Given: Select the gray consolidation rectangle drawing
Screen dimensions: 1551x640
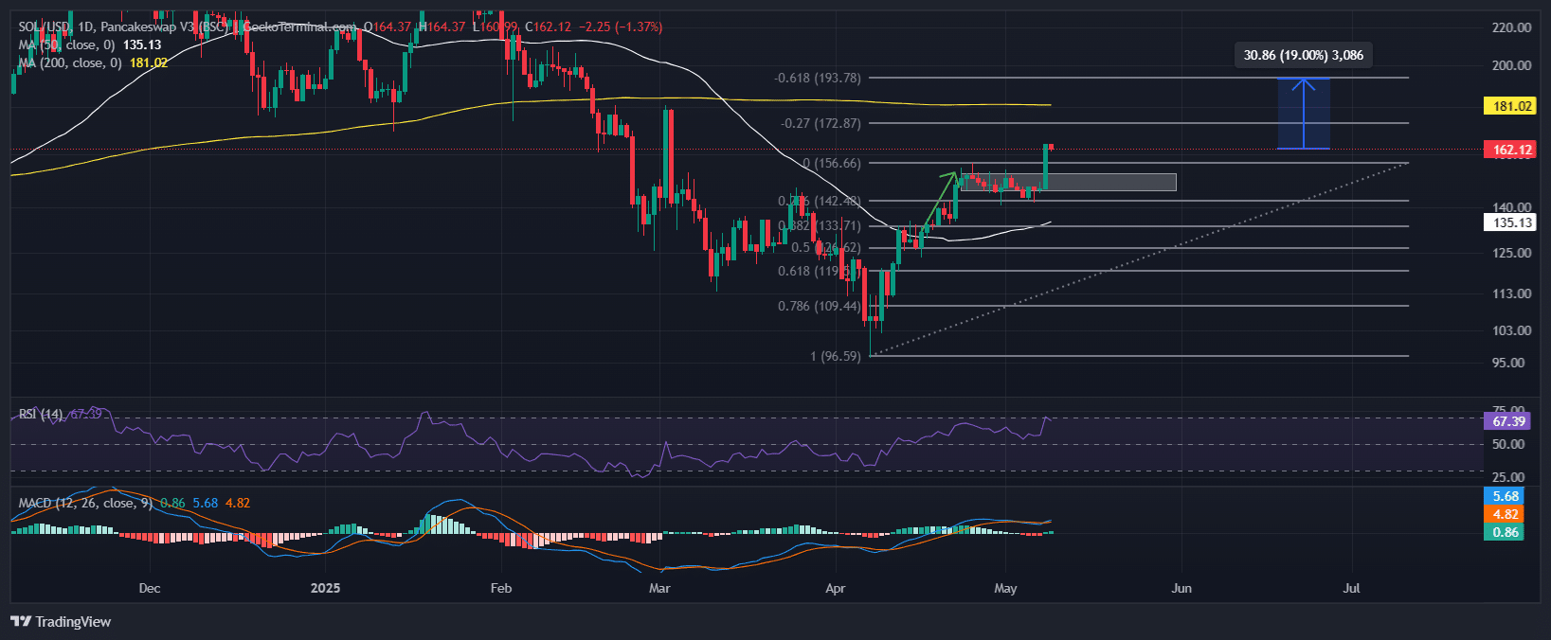Looking at the screenshot, I should [x=1069, y=183].
